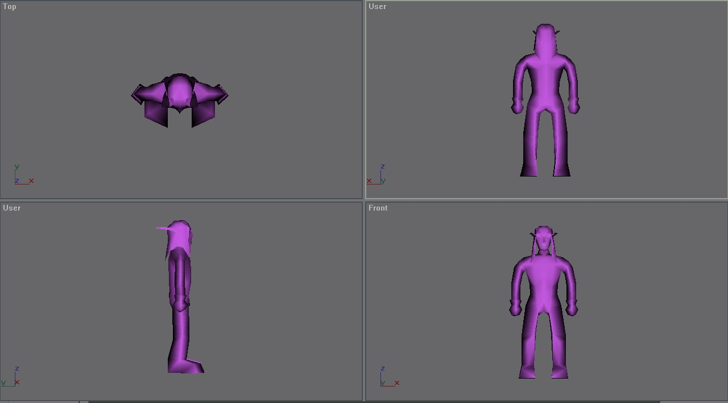Select the purple model in Top viewport

point(180,100)
